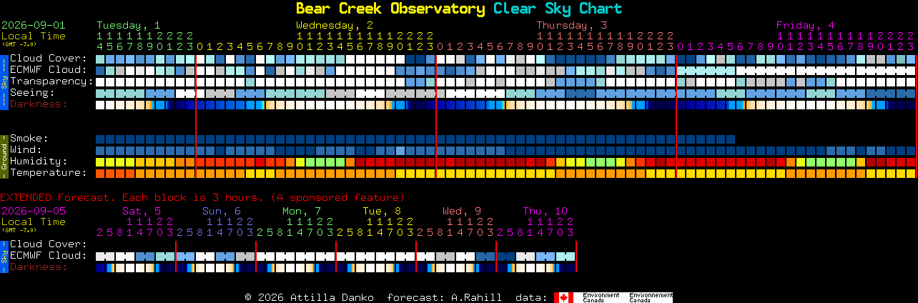Click the Clear Sky Chart title text

pos(558,9)
